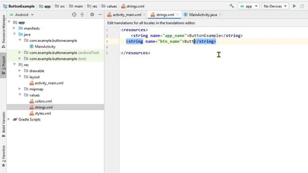Collapse the values folder arrow
Image resolution: width=308 pixels, height=173 pixels.
click(20, 95)
